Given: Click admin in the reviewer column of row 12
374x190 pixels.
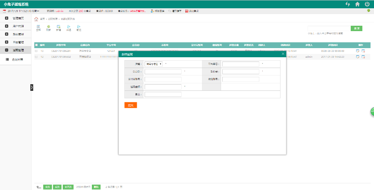Looking at the screenshot, I should 309,57.
